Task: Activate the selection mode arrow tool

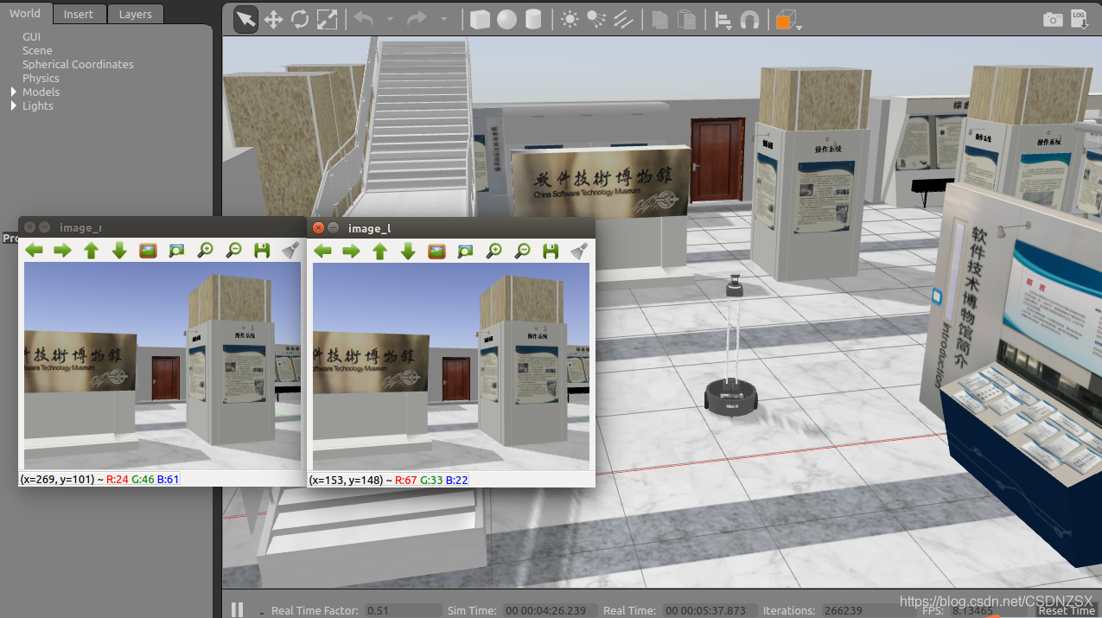Action: click(246, 19)
